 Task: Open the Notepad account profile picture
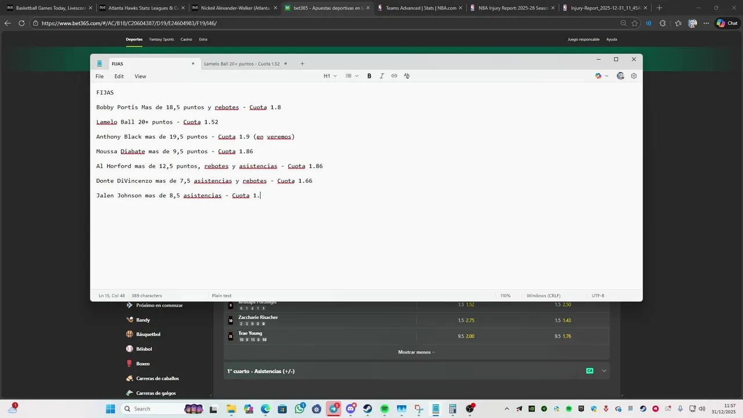click(x=621, y=76)
